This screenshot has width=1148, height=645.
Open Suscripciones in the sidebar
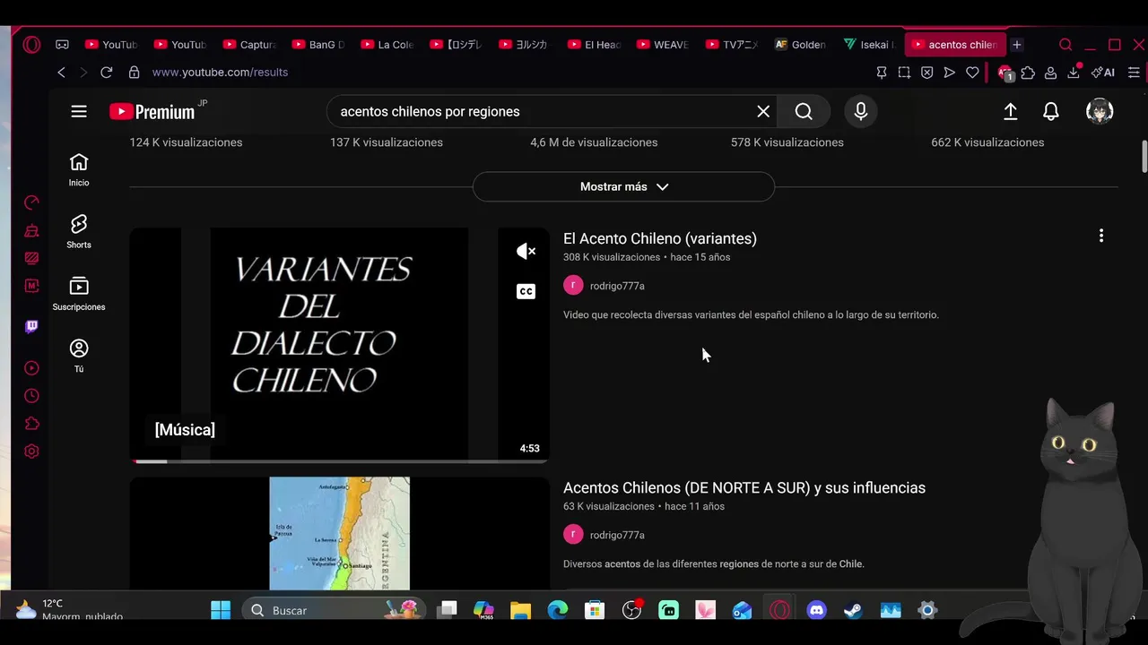click(79, 294)
